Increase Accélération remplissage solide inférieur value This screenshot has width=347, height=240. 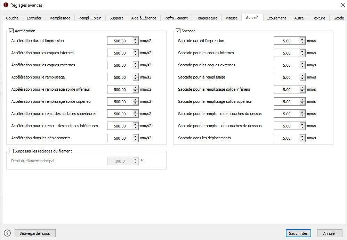click(136, 87)
